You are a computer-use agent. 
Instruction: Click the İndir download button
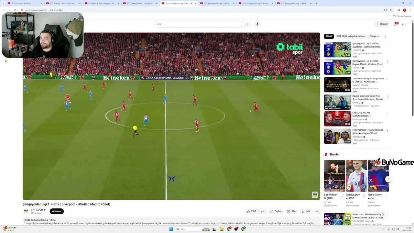click(306, 211)
